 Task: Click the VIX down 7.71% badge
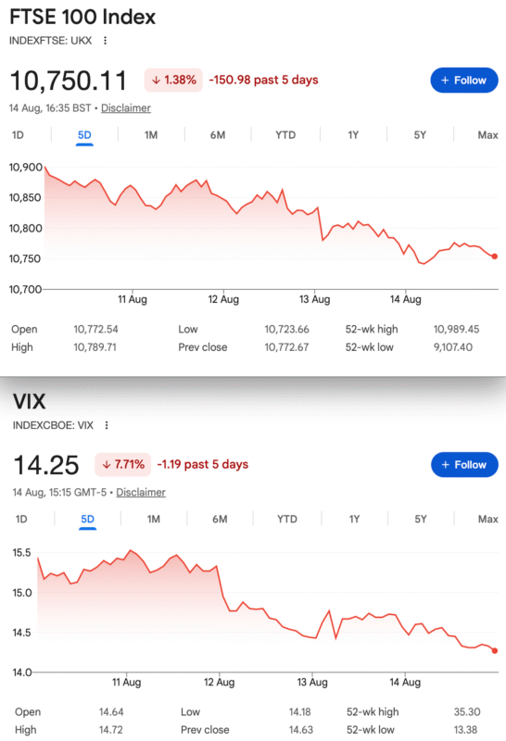point(123,465)
